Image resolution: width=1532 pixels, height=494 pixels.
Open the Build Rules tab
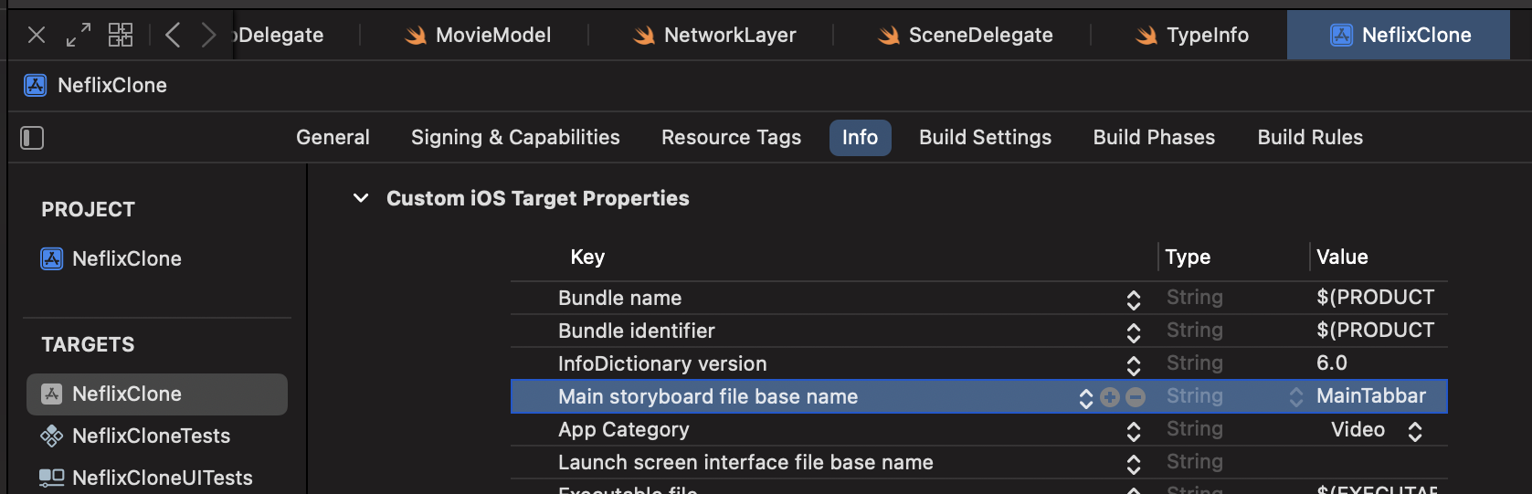(x=1310, y=137)
